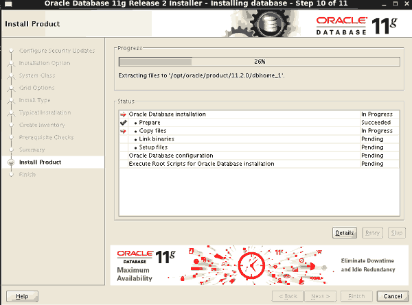Viewport: 412px width, 305px height.
Task: Select Oracle Database configuration row
Action: tap(259, 156)
